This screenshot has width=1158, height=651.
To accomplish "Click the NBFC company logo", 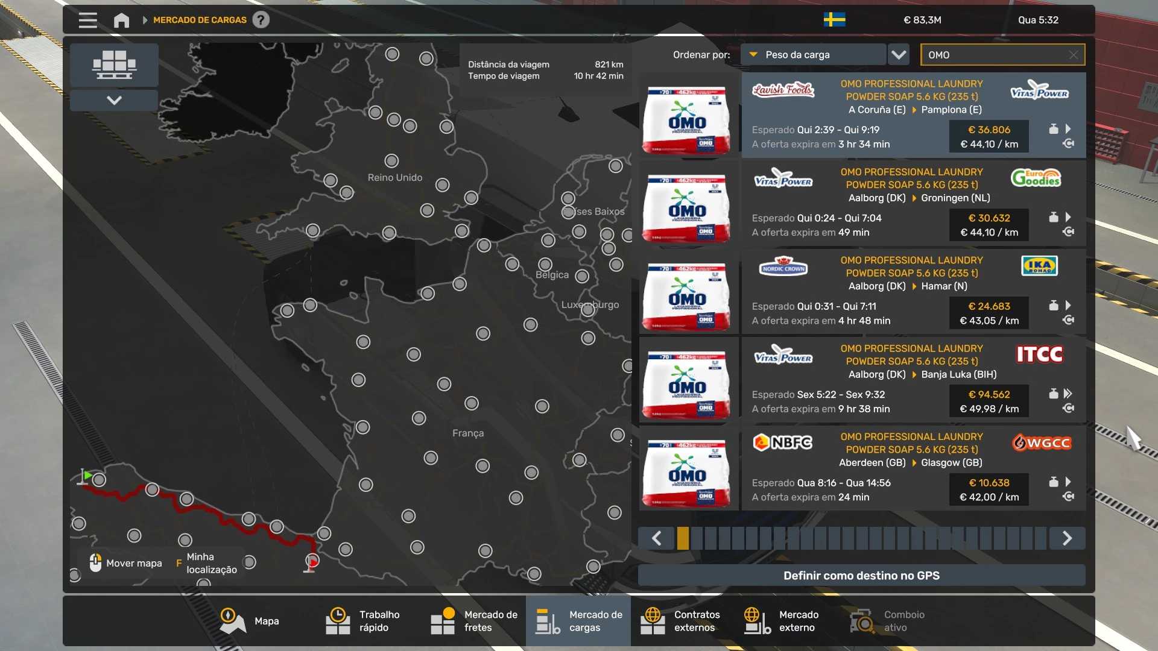I will coord(783,442).
